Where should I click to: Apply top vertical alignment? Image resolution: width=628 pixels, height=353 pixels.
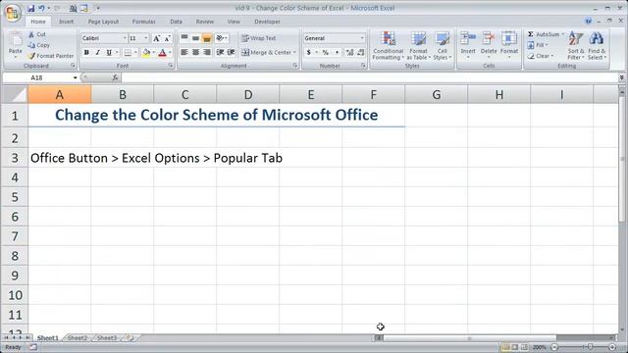click(x=184, y=38)
